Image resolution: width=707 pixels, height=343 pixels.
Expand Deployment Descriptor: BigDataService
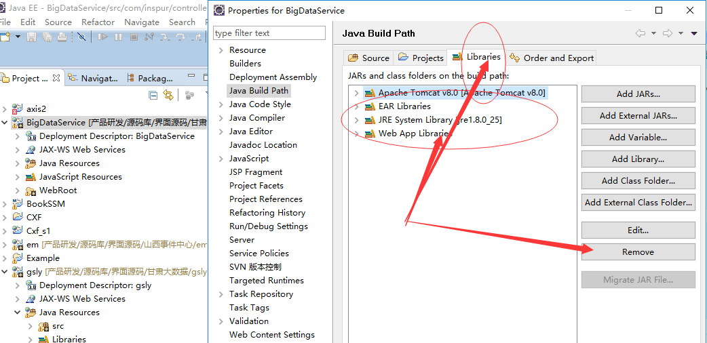[x=17, y=136]
